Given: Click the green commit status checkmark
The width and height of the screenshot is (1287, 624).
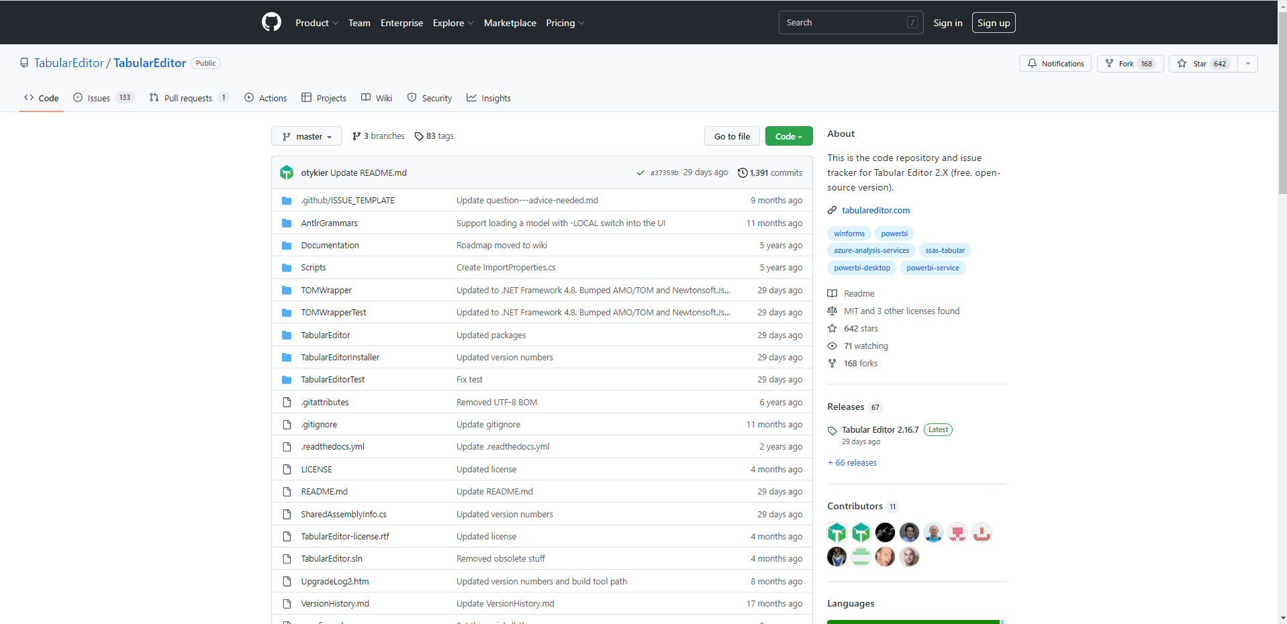Looking at the screenshot, I should (640, 172).
